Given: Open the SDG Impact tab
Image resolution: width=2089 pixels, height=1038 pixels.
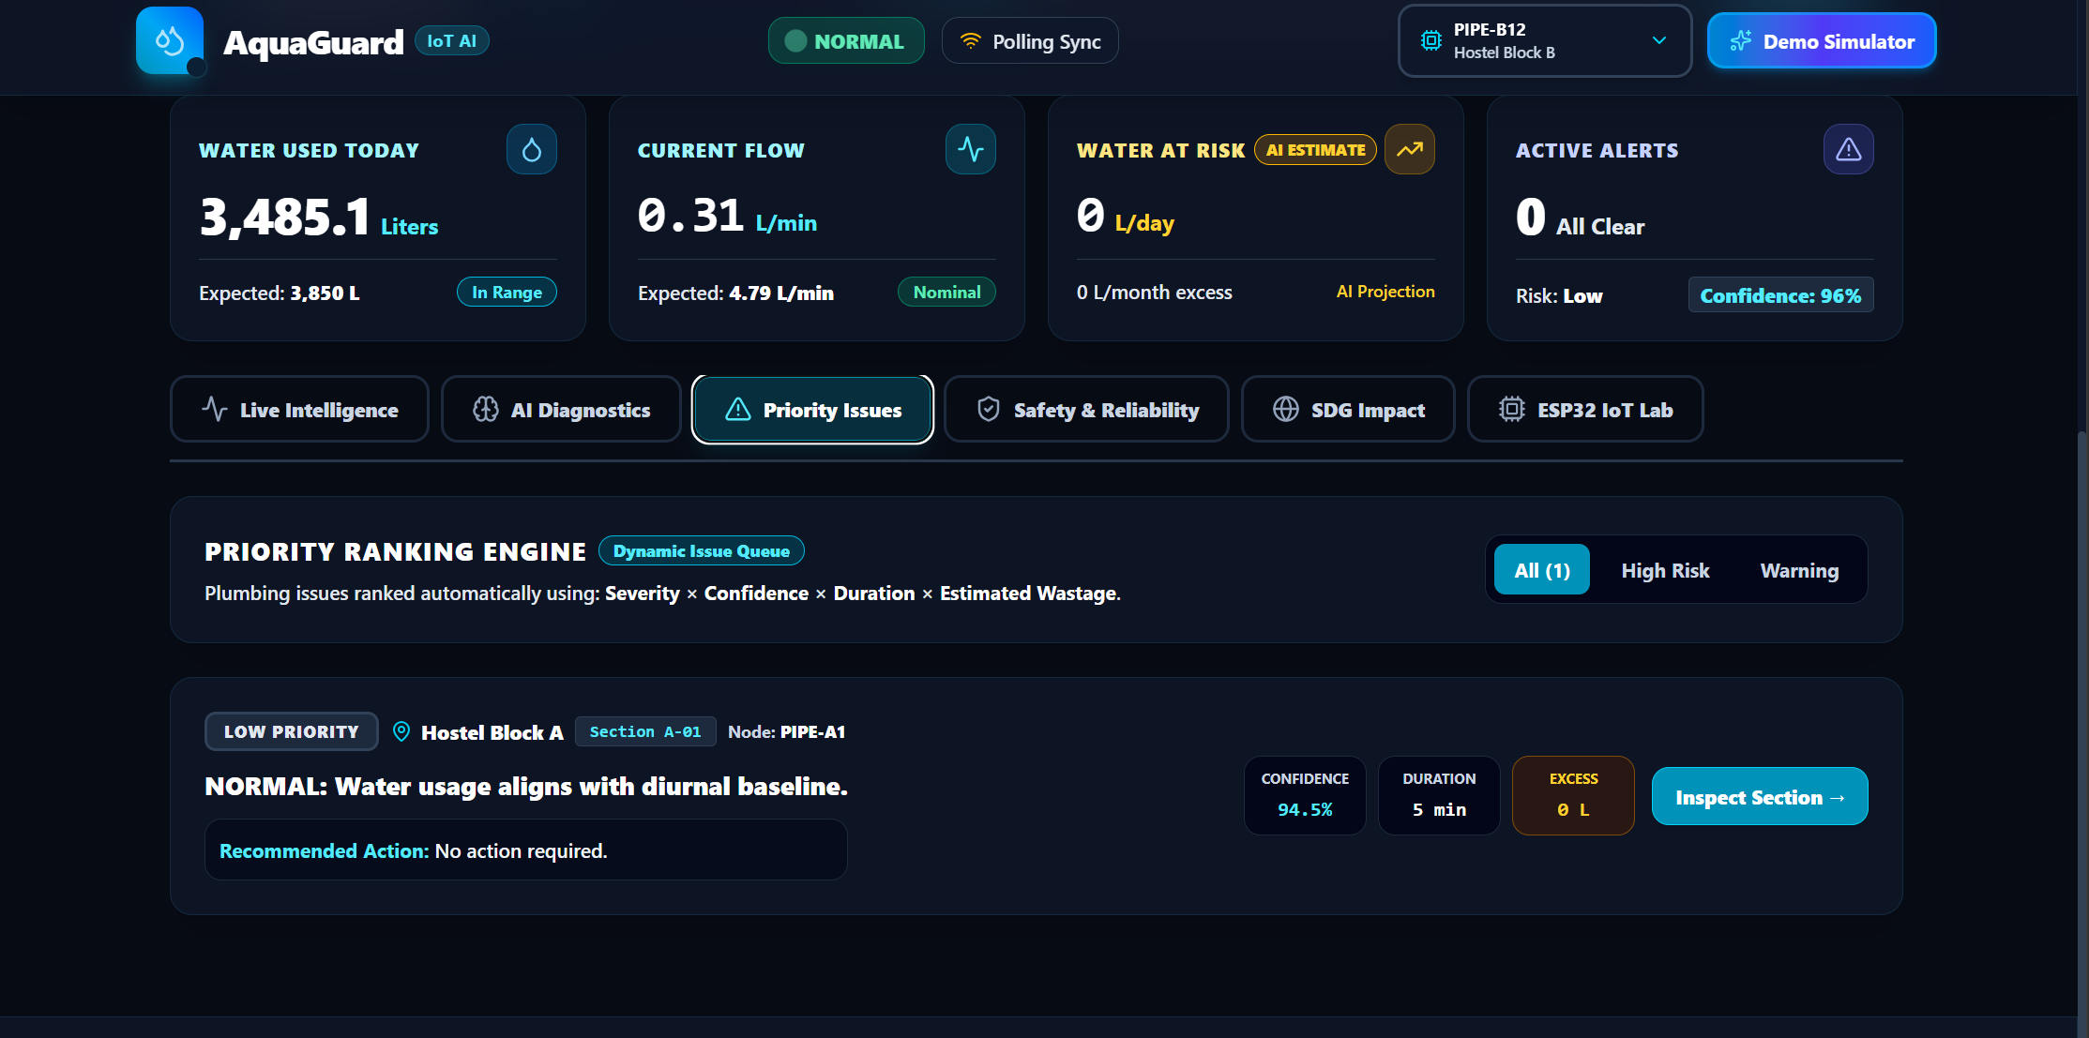Looking at the screenshot, I should click(x=1348, y=410).
